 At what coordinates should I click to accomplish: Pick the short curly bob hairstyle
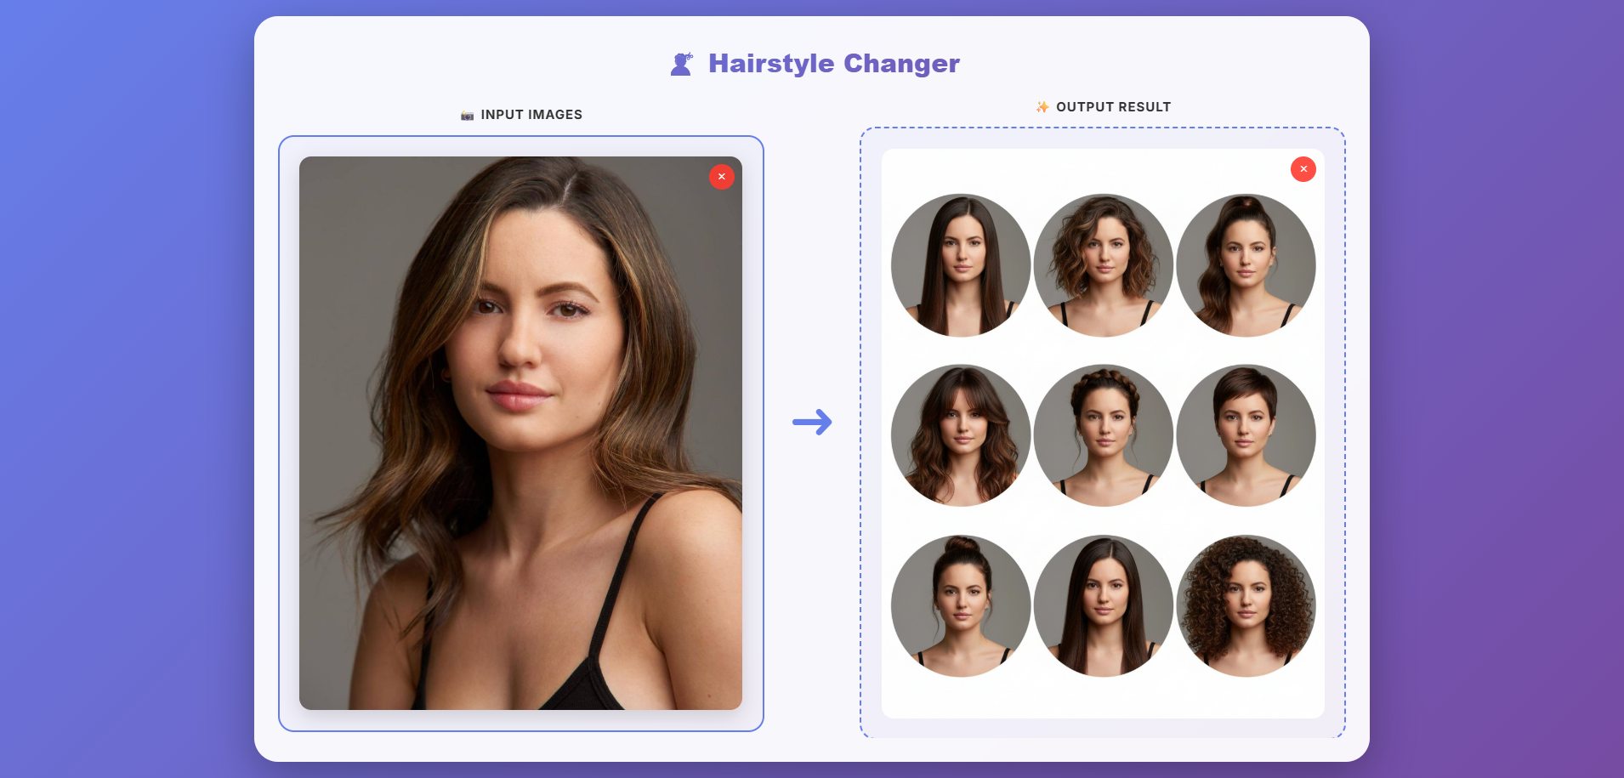[x=1104, y=265]
